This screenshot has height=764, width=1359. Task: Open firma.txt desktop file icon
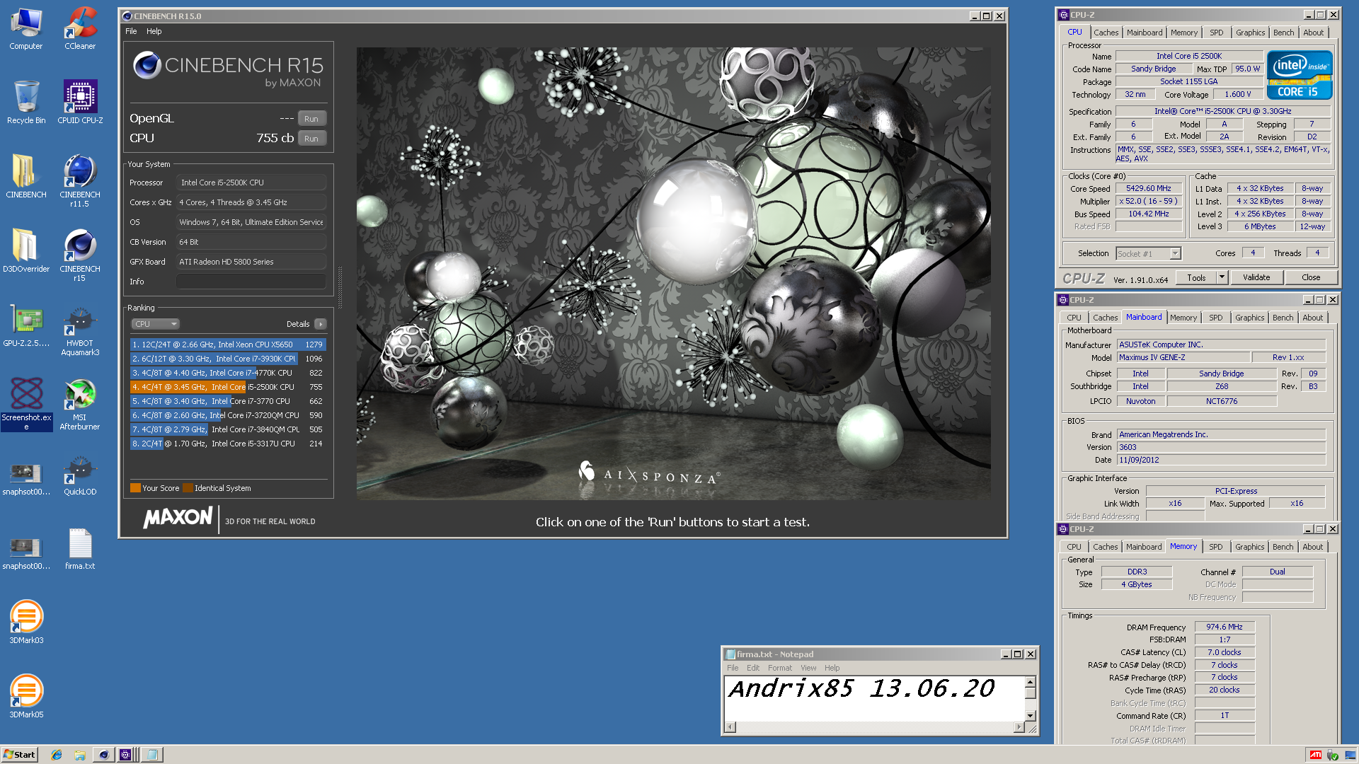tap(80, 549)
